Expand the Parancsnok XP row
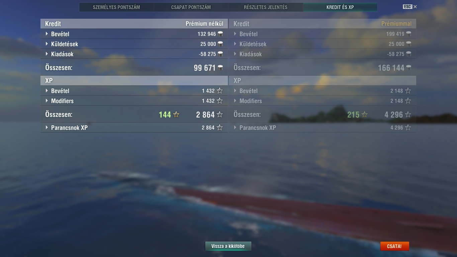Viewport: 457px width, 257px height. (x=134, y=127)
